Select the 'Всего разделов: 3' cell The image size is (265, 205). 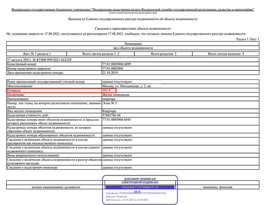pyautogui.click(x=163, y=54)
